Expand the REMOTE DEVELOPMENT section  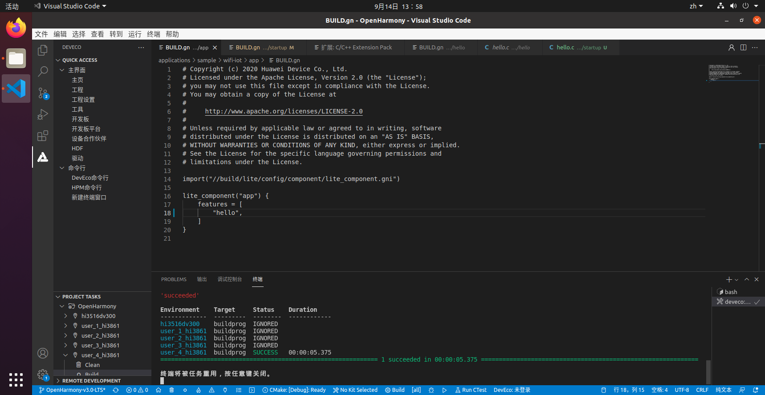click(x=58, y=381)
